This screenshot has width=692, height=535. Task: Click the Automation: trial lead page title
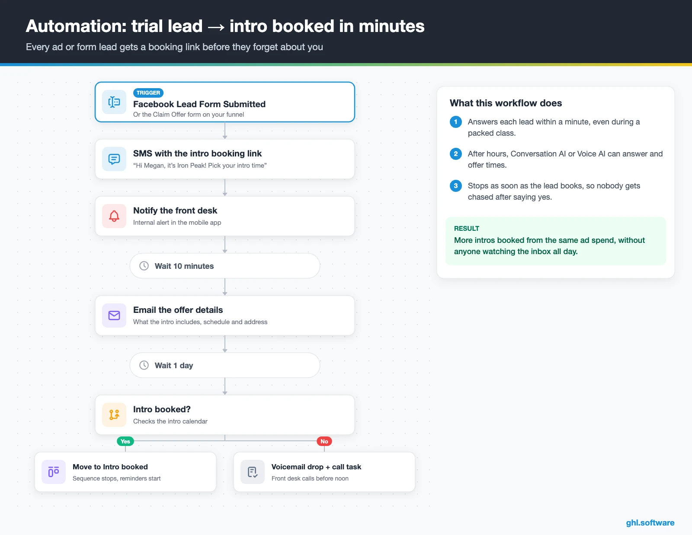click(x=225, y=26)
